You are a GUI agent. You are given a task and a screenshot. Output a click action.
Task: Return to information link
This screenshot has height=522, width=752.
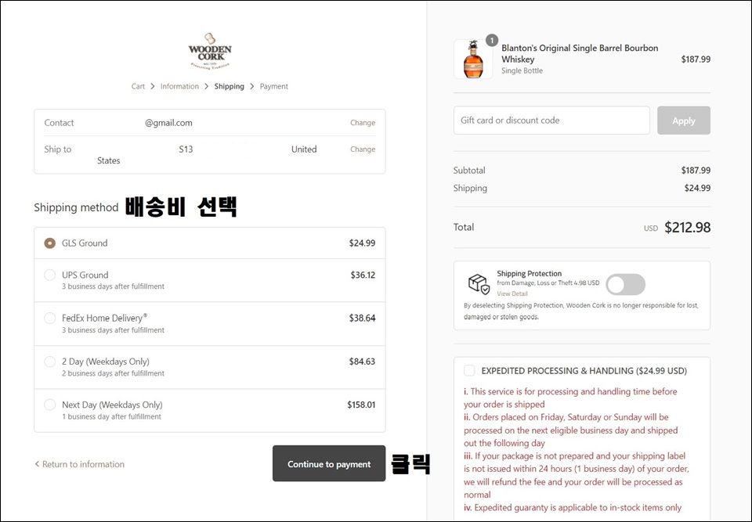(83, 464)
